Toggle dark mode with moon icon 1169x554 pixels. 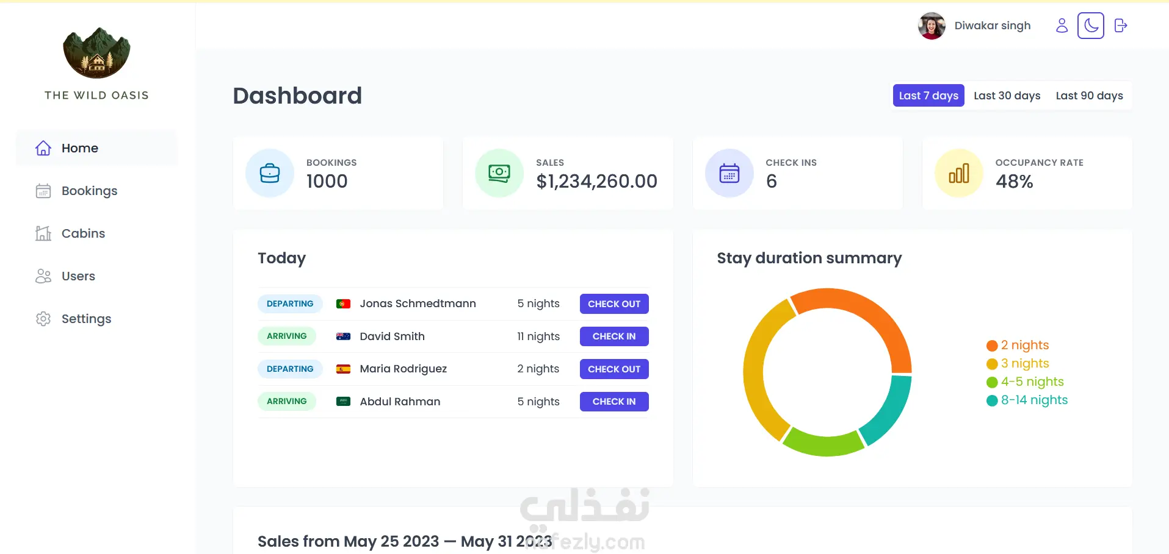coord(1091,26)
